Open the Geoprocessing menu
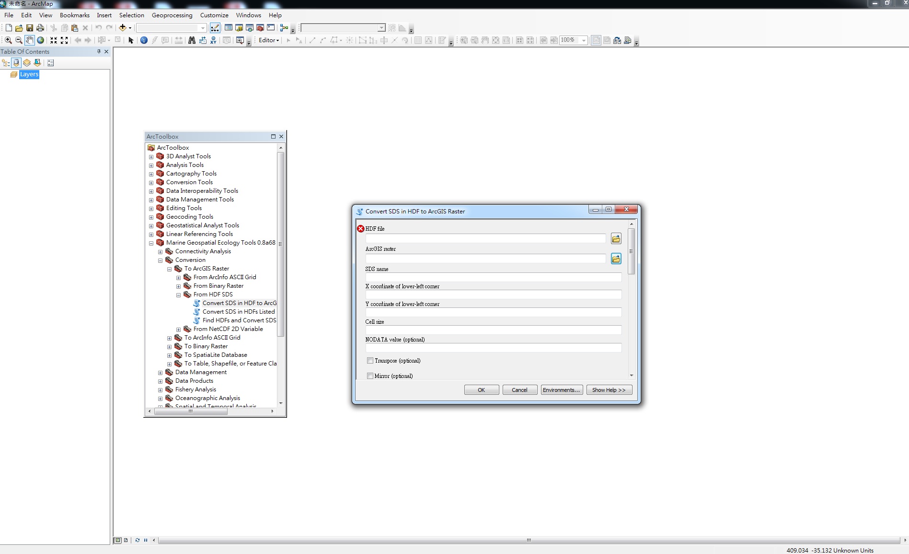This screenshot has height=554, width=909. tap(172, 15)
